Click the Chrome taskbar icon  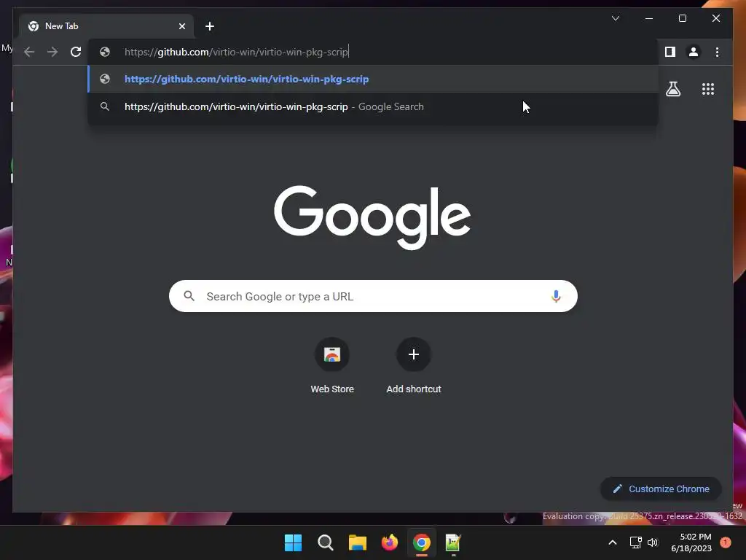(422, 542)
